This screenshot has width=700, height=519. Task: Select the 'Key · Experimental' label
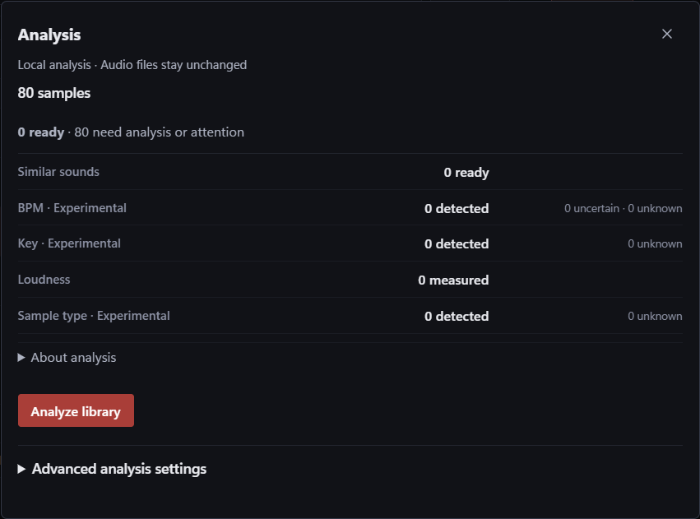[69, 243]
